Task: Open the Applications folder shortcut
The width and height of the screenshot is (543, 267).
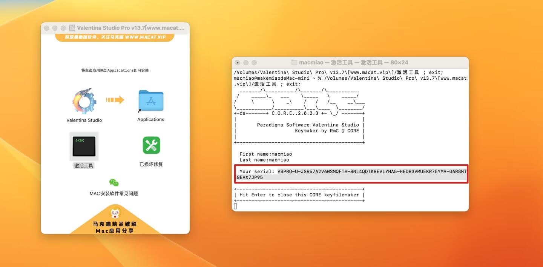Action: pos(151,101)
